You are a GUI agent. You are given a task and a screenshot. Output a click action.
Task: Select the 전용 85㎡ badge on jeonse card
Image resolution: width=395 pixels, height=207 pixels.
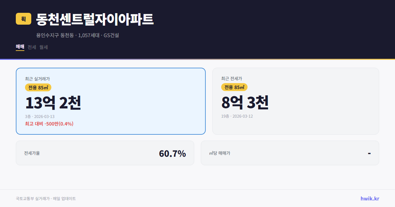click(x=235, y=87)
